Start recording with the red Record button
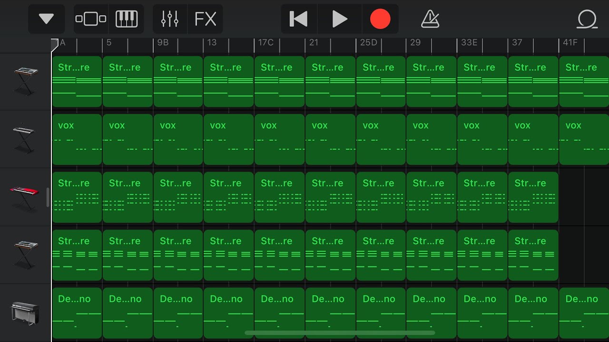 (x=380, y=19)
